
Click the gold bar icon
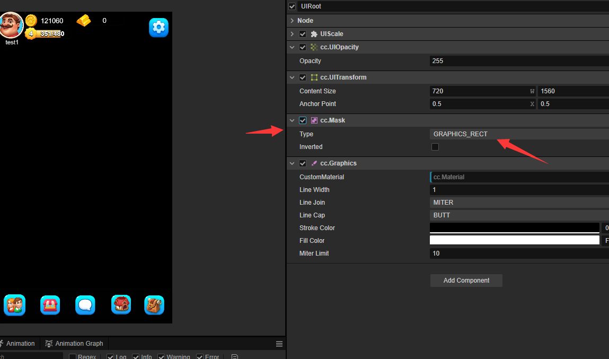pos(84,20)
